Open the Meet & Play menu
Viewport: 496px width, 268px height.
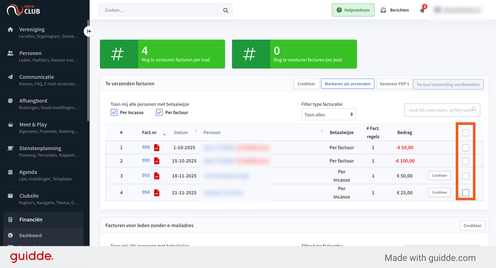pyautogui.click(x=43, y=128)
